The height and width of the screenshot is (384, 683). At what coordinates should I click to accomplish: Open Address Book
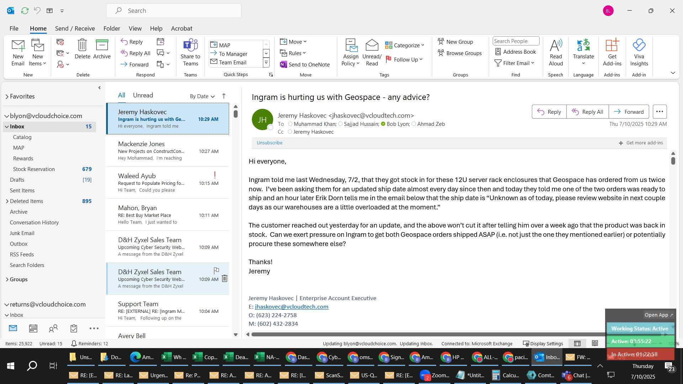tap(515, 52)
